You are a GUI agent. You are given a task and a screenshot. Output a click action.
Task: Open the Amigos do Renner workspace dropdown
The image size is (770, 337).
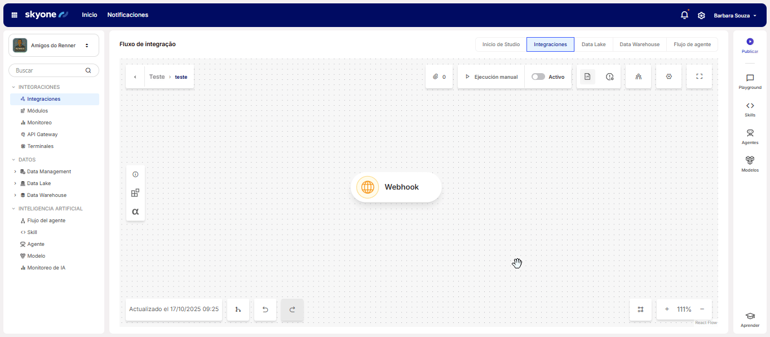(54, 46)
